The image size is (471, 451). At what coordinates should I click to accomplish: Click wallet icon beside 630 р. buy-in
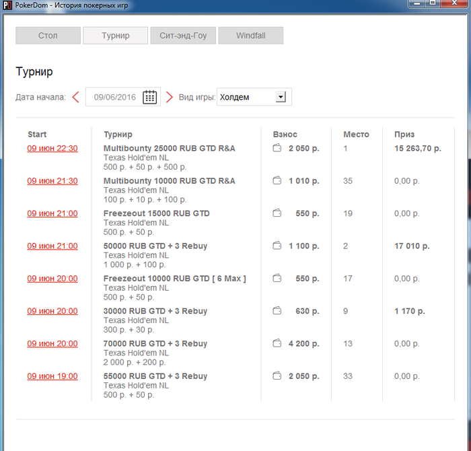click(277, 311)
